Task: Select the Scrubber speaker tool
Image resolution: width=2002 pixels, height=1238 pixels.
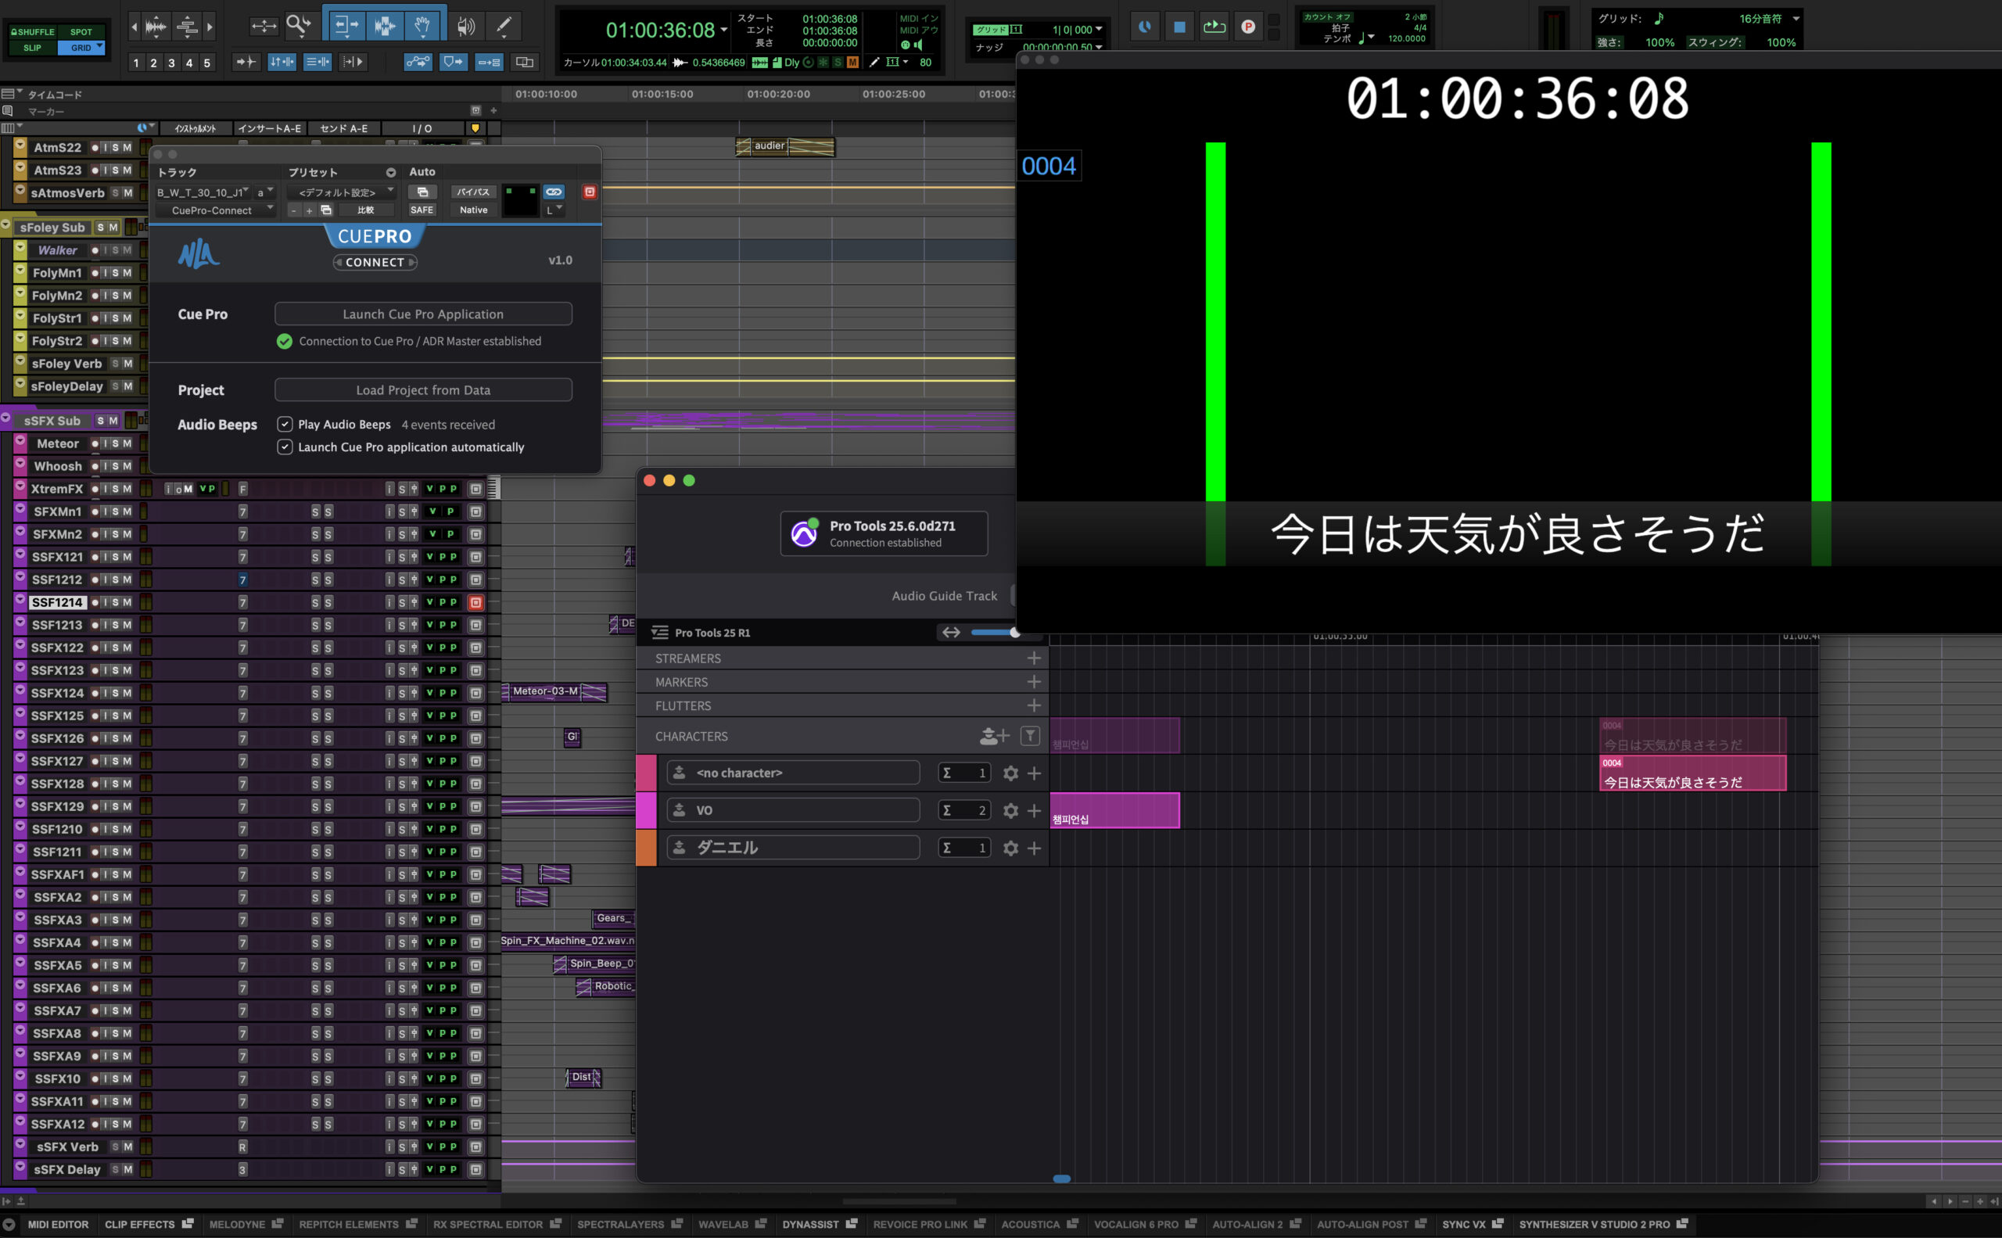Action: coord(465,25)
